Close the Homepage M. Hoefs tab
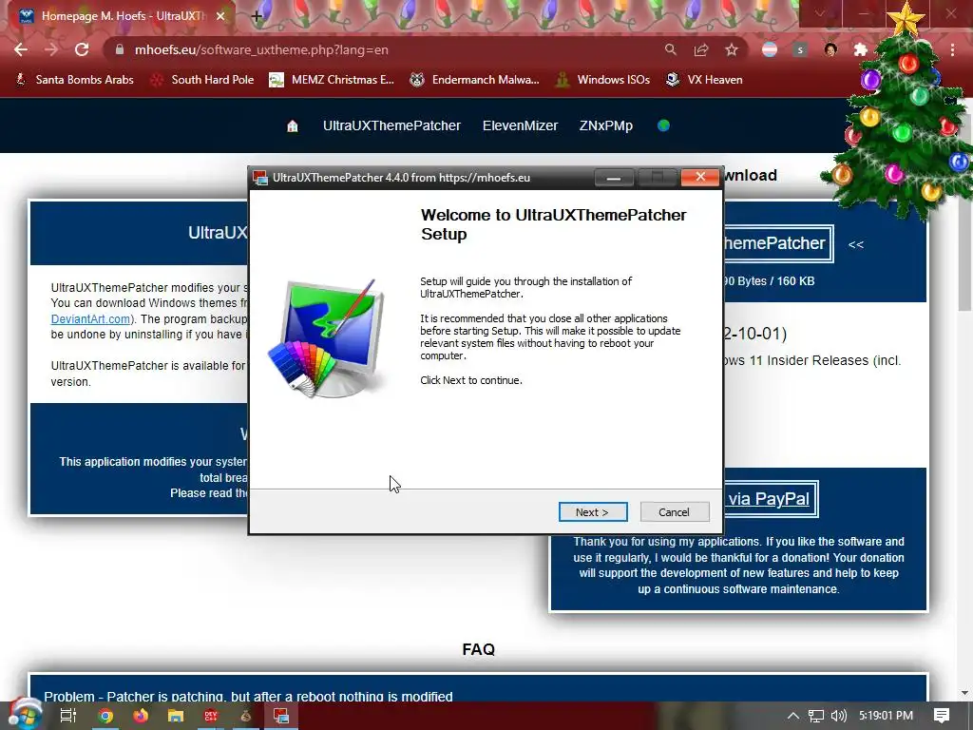This screenshot has width=973, height=730. (220, 16)
